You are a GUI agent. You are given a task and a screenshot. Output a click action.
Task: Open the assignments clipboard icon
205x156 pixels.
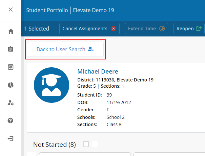10,49
